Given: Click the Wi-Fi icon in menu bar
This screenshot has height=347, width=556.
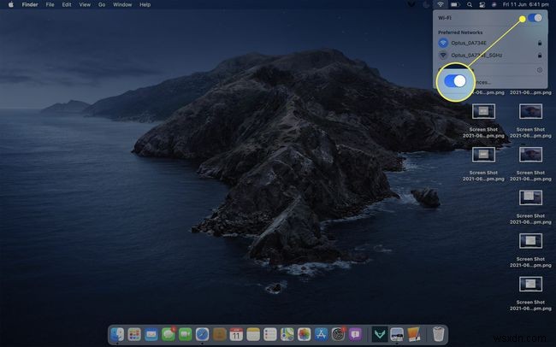Looking at the screenshot, I should [441, 5].
